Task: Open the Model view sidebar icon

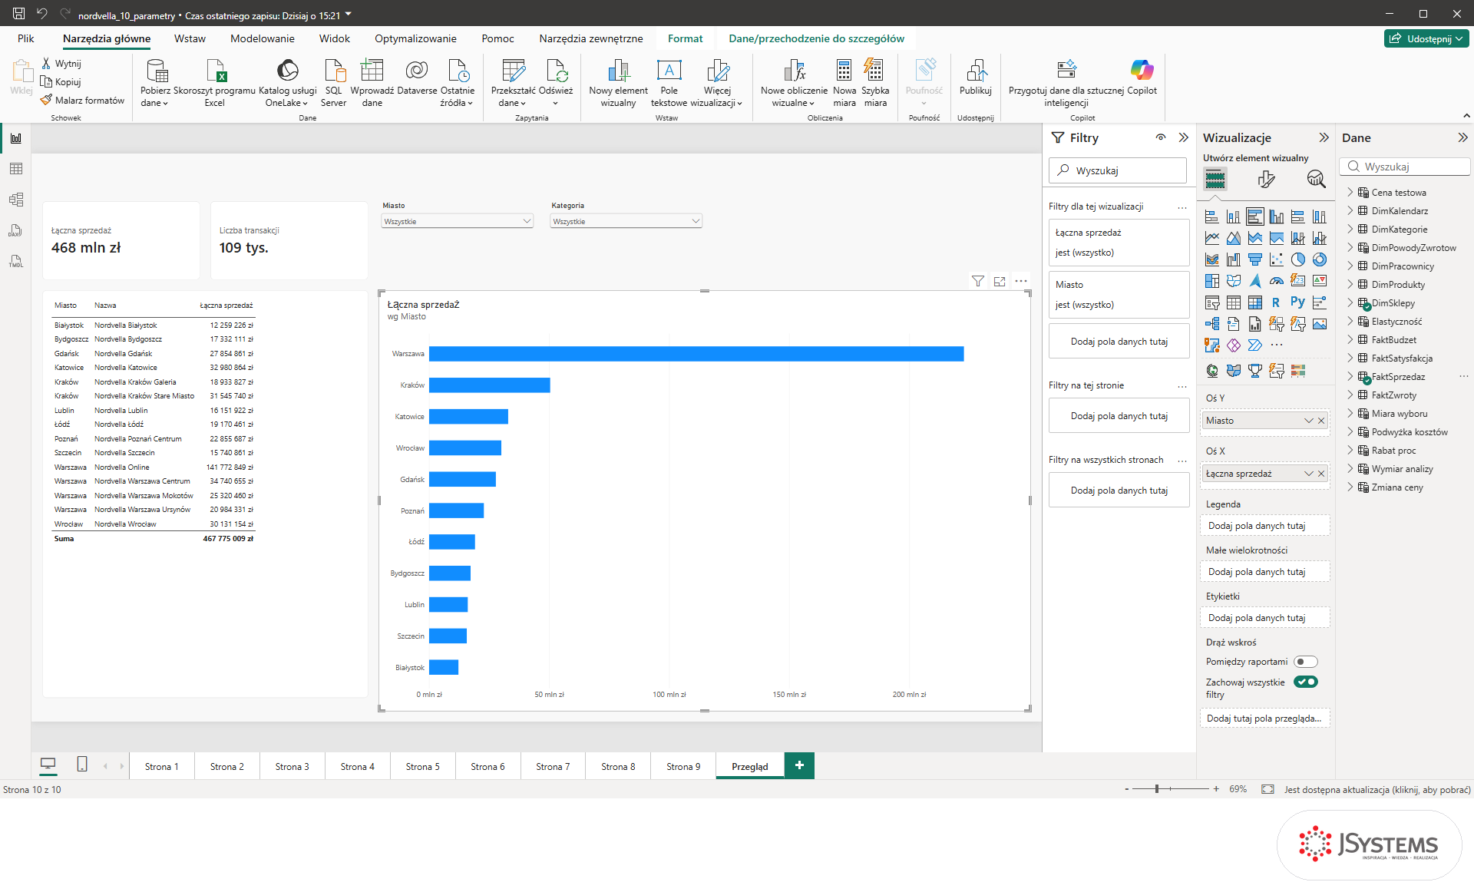Action: [x=15, y=200]
